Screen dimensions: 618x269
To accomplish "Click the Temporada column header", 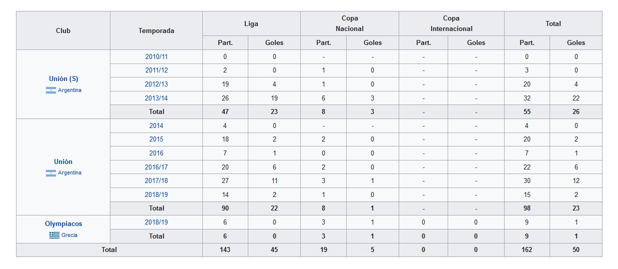I will (156, 30).
